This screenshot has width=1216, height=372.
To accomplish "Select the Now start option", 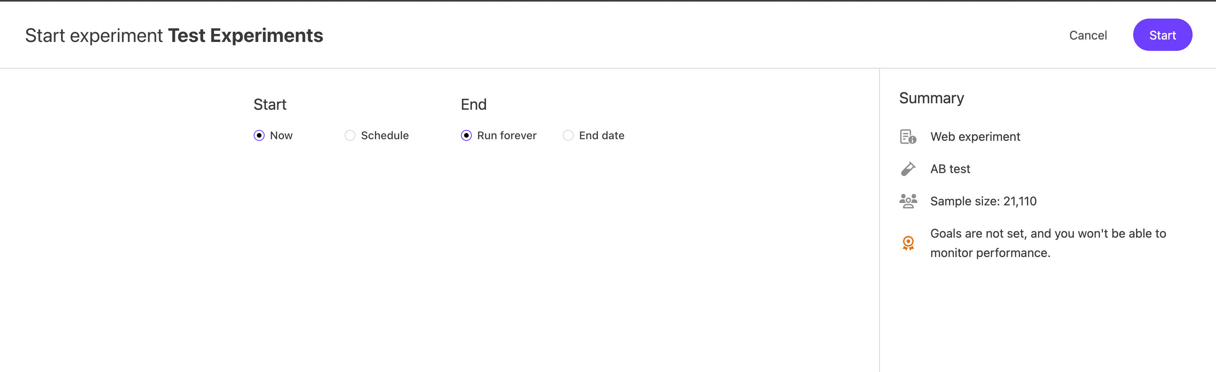I will [x=259, y=136].
